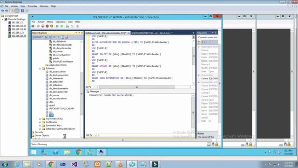Open the VM window View menu
298x168 pixels.
(x=70, y=22)
